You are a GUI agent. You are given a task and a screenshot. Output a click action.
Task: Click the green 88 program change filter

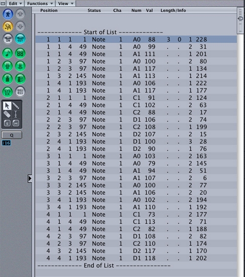coord(20,53)
